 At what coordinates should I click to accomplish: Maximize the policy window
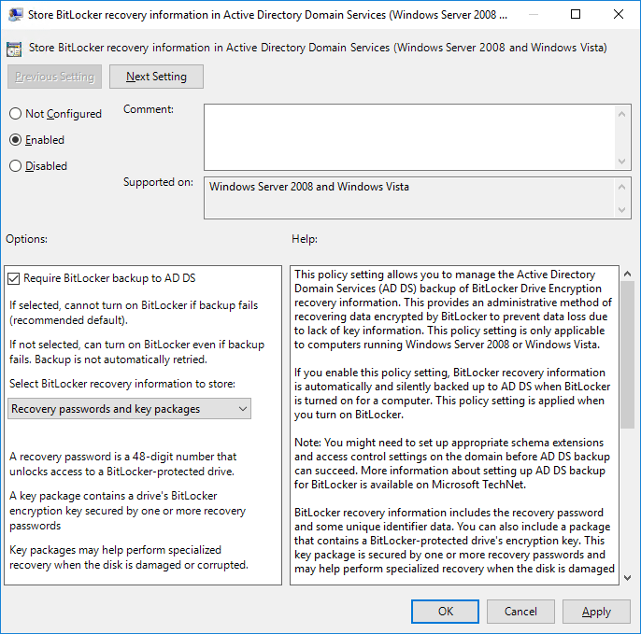(x=576, y=14)
